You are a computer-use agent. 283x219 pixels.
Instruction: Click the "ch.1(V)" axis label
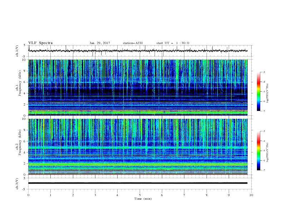[x=17, y=51]
